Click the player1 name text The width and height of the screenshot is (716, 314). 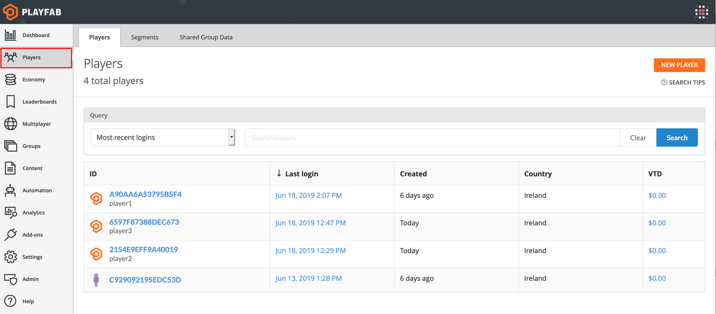pyautogui.click(x=121, y=203)
